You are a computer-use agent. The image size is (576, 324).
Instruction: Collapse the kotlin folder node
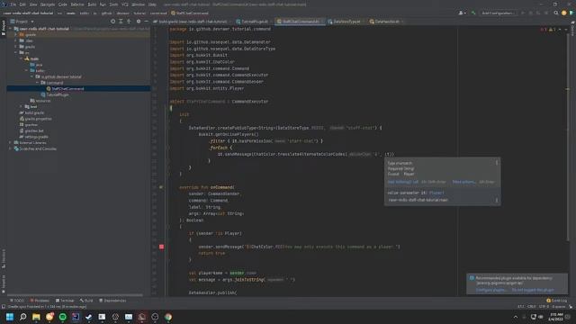pos(27,70)
